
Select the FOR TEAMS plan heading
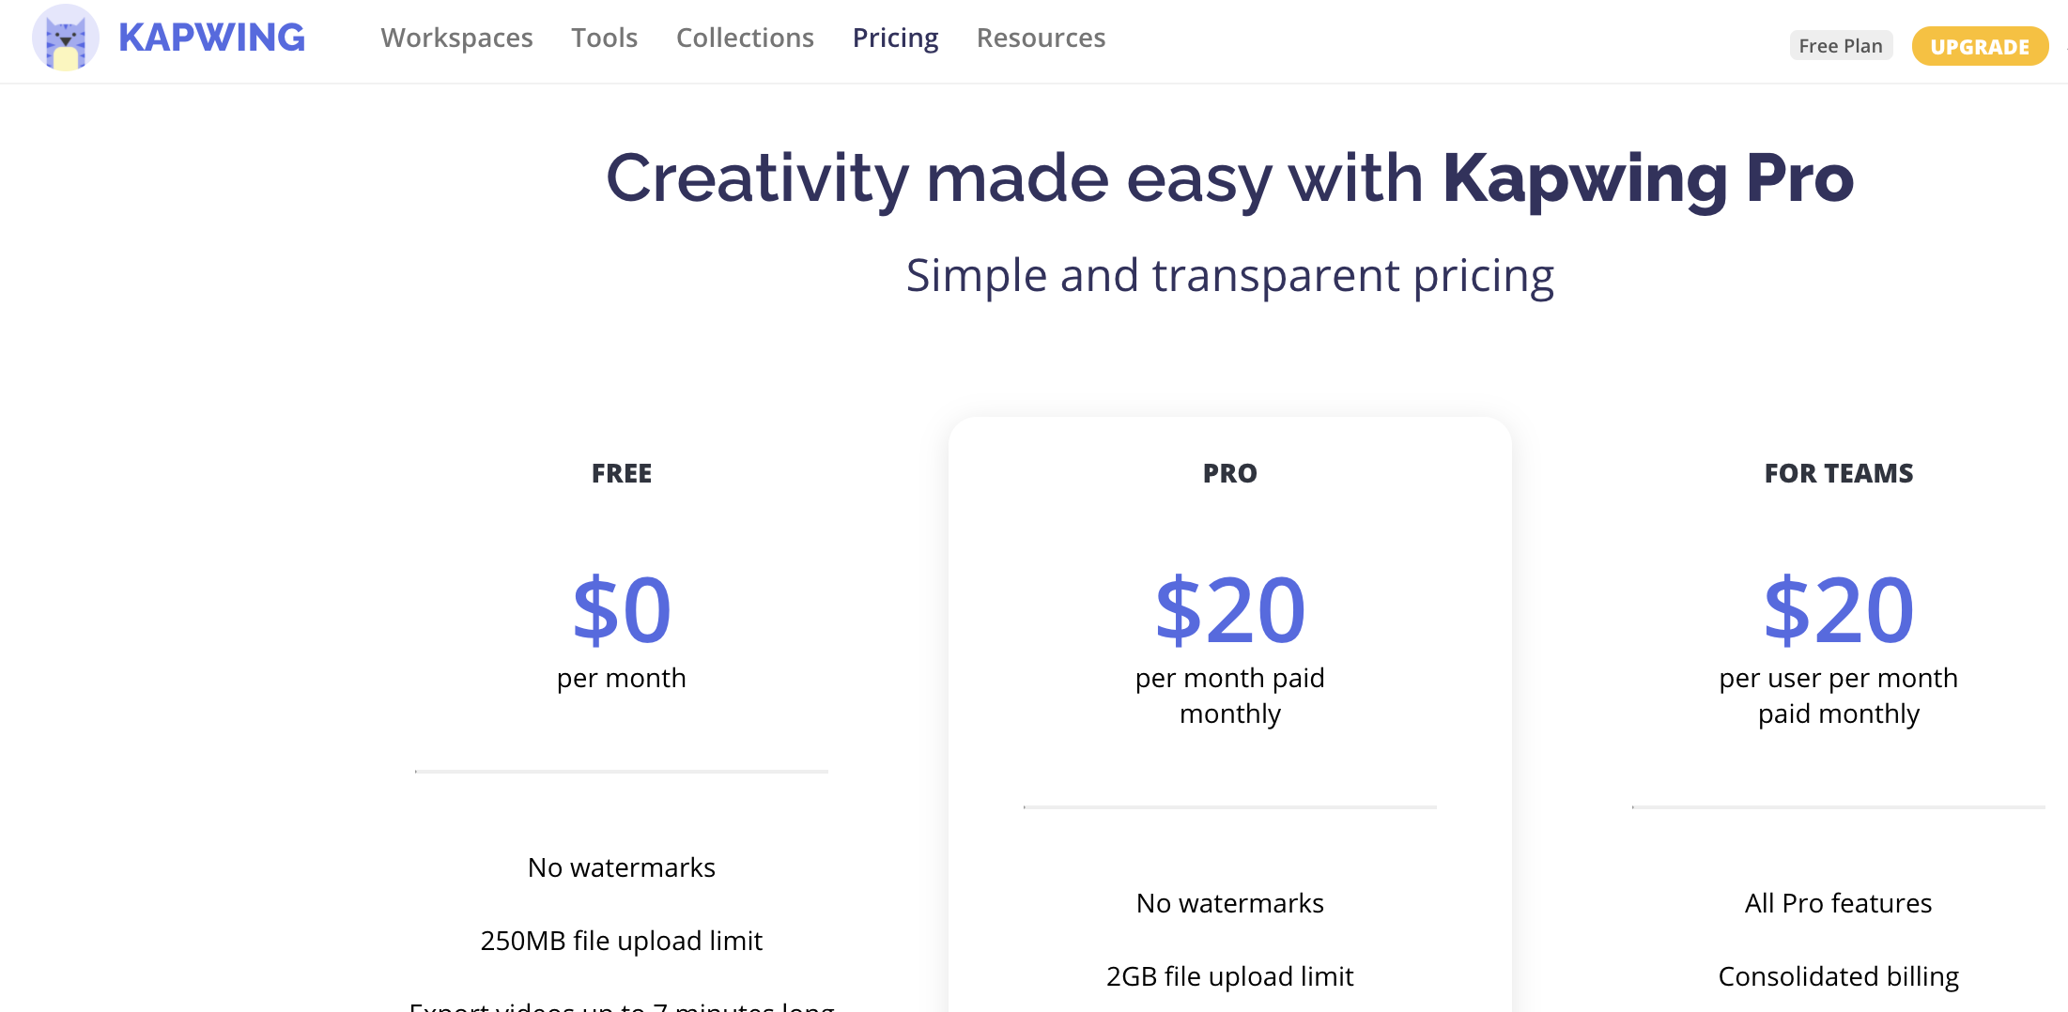(1839, 473)
